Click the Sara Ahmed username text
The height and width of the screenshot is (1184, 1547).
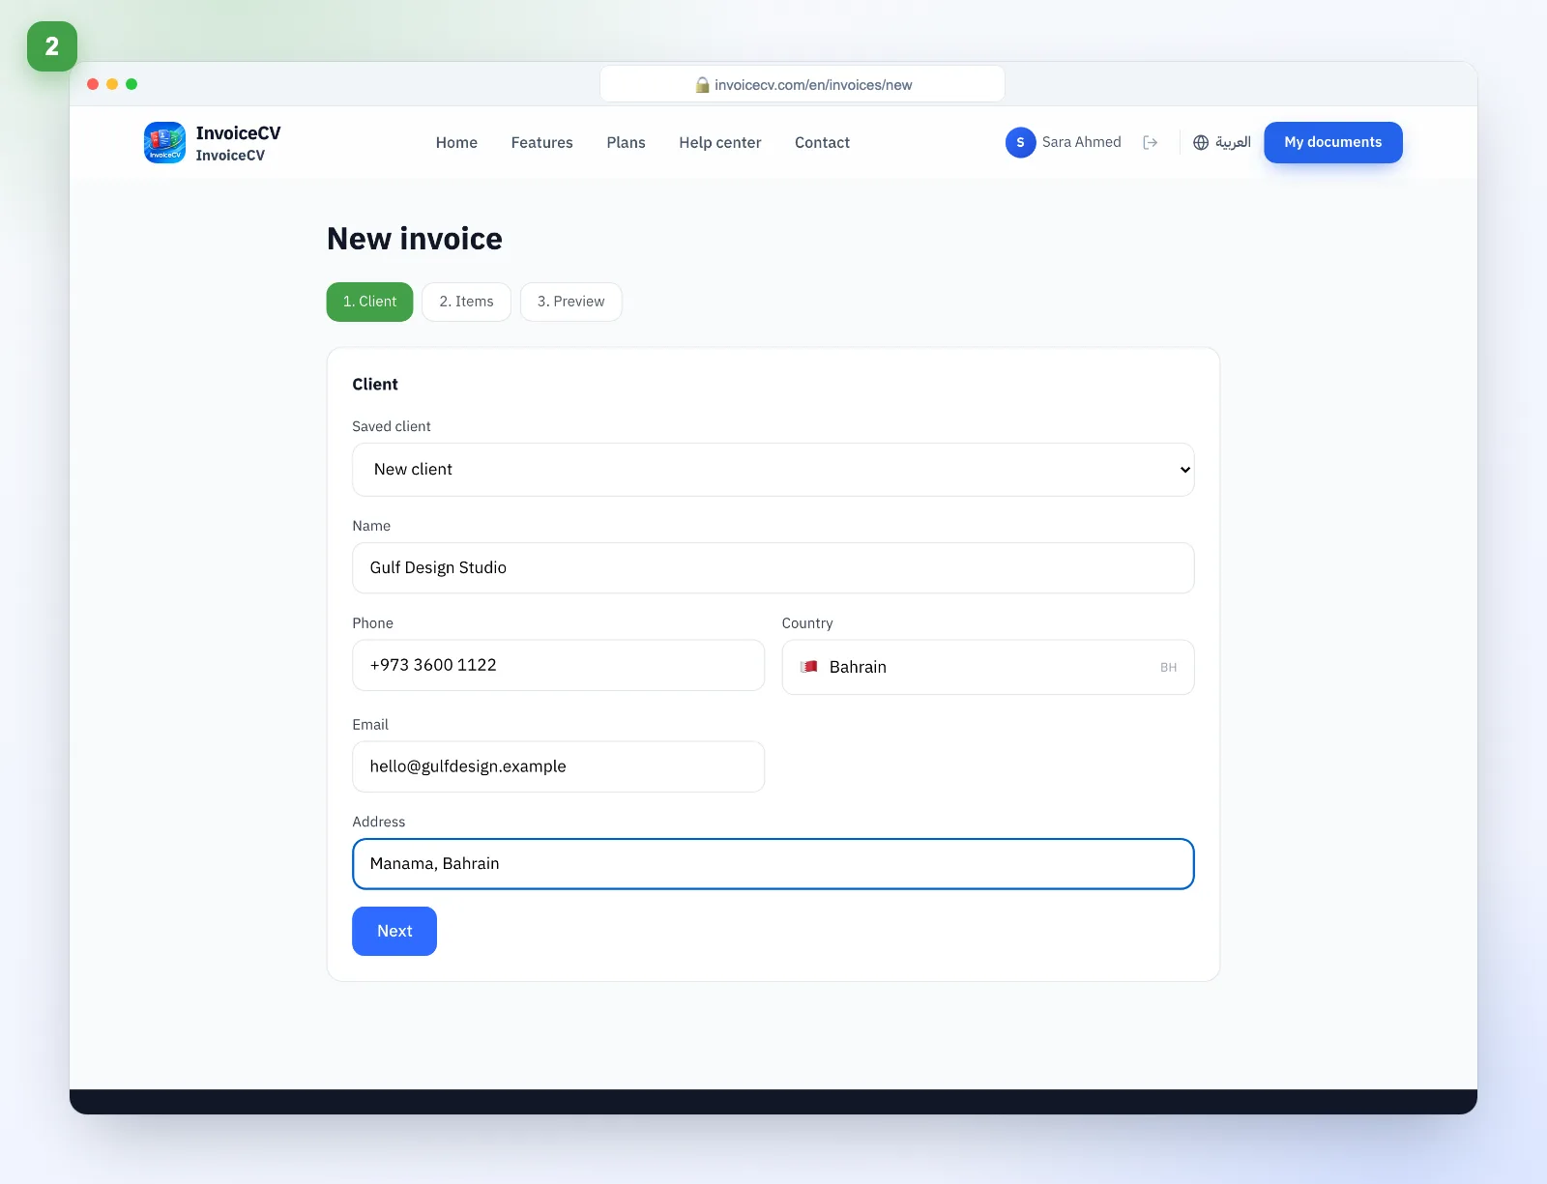[x=1081, y=142]
